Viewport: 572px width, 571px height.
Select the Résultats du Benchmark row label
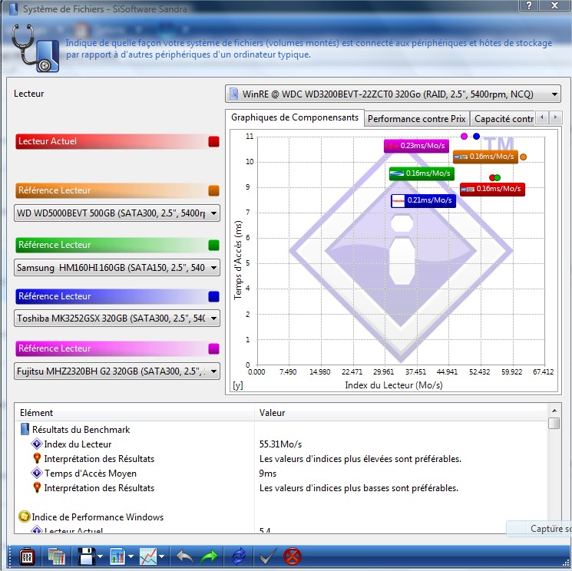click(81, 430)
